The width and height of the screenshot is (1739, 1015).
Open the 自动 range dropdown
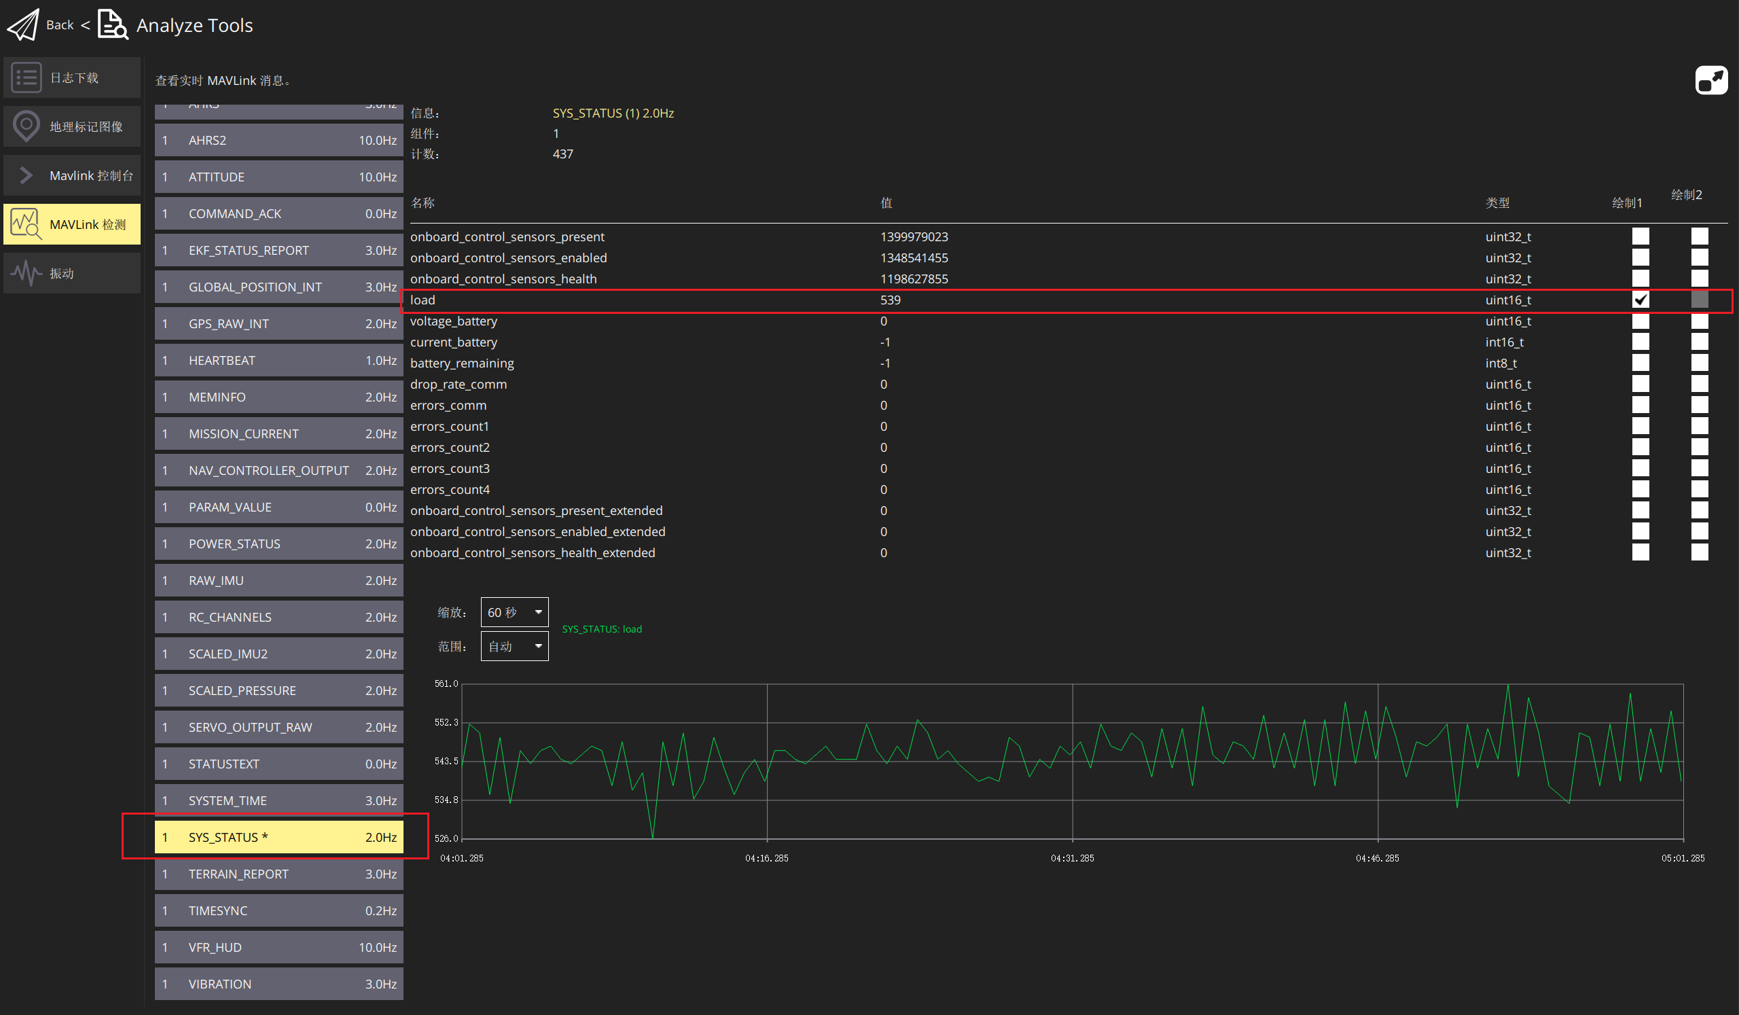click(x=514, y=647)
